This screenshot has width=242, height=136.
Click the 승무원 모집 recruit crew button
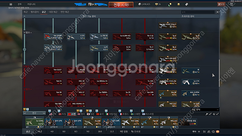pos(188,122)
